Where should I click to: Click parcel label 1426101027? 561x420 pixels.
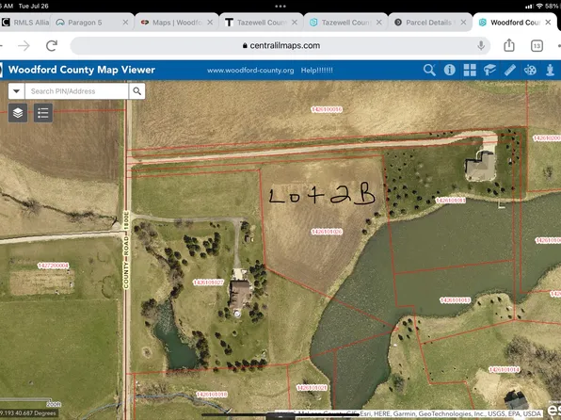[x=208, y=283]
